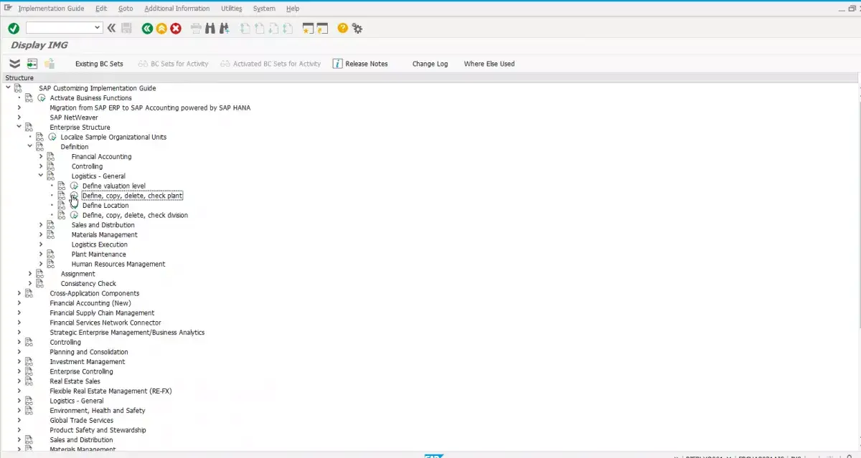
Task: Click the Find Next binoculars-plus icon
Action: pyautogui.click(x=224, y=28)
